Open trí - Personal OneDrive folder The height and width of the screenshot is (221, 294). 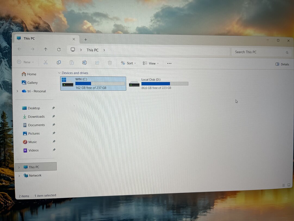click(x=34, y=91)
